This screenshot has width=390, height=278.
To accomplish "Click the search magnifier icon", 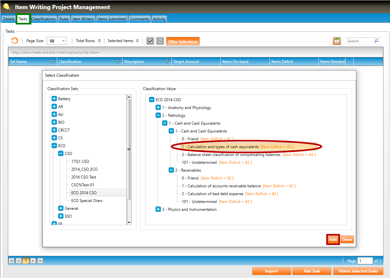I will click(376, 41).
